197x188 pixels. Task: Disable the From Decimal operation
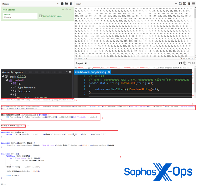coord(66,9)
